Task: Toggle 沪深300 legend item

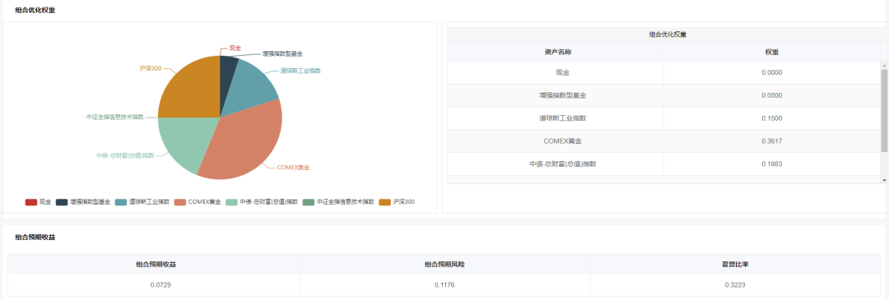Action: (x=397, y=201)
